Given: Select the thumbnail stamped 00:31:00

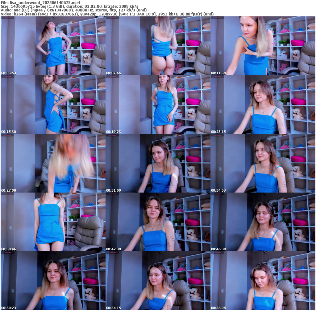Looking at the screenshot, I should (158, 163).
